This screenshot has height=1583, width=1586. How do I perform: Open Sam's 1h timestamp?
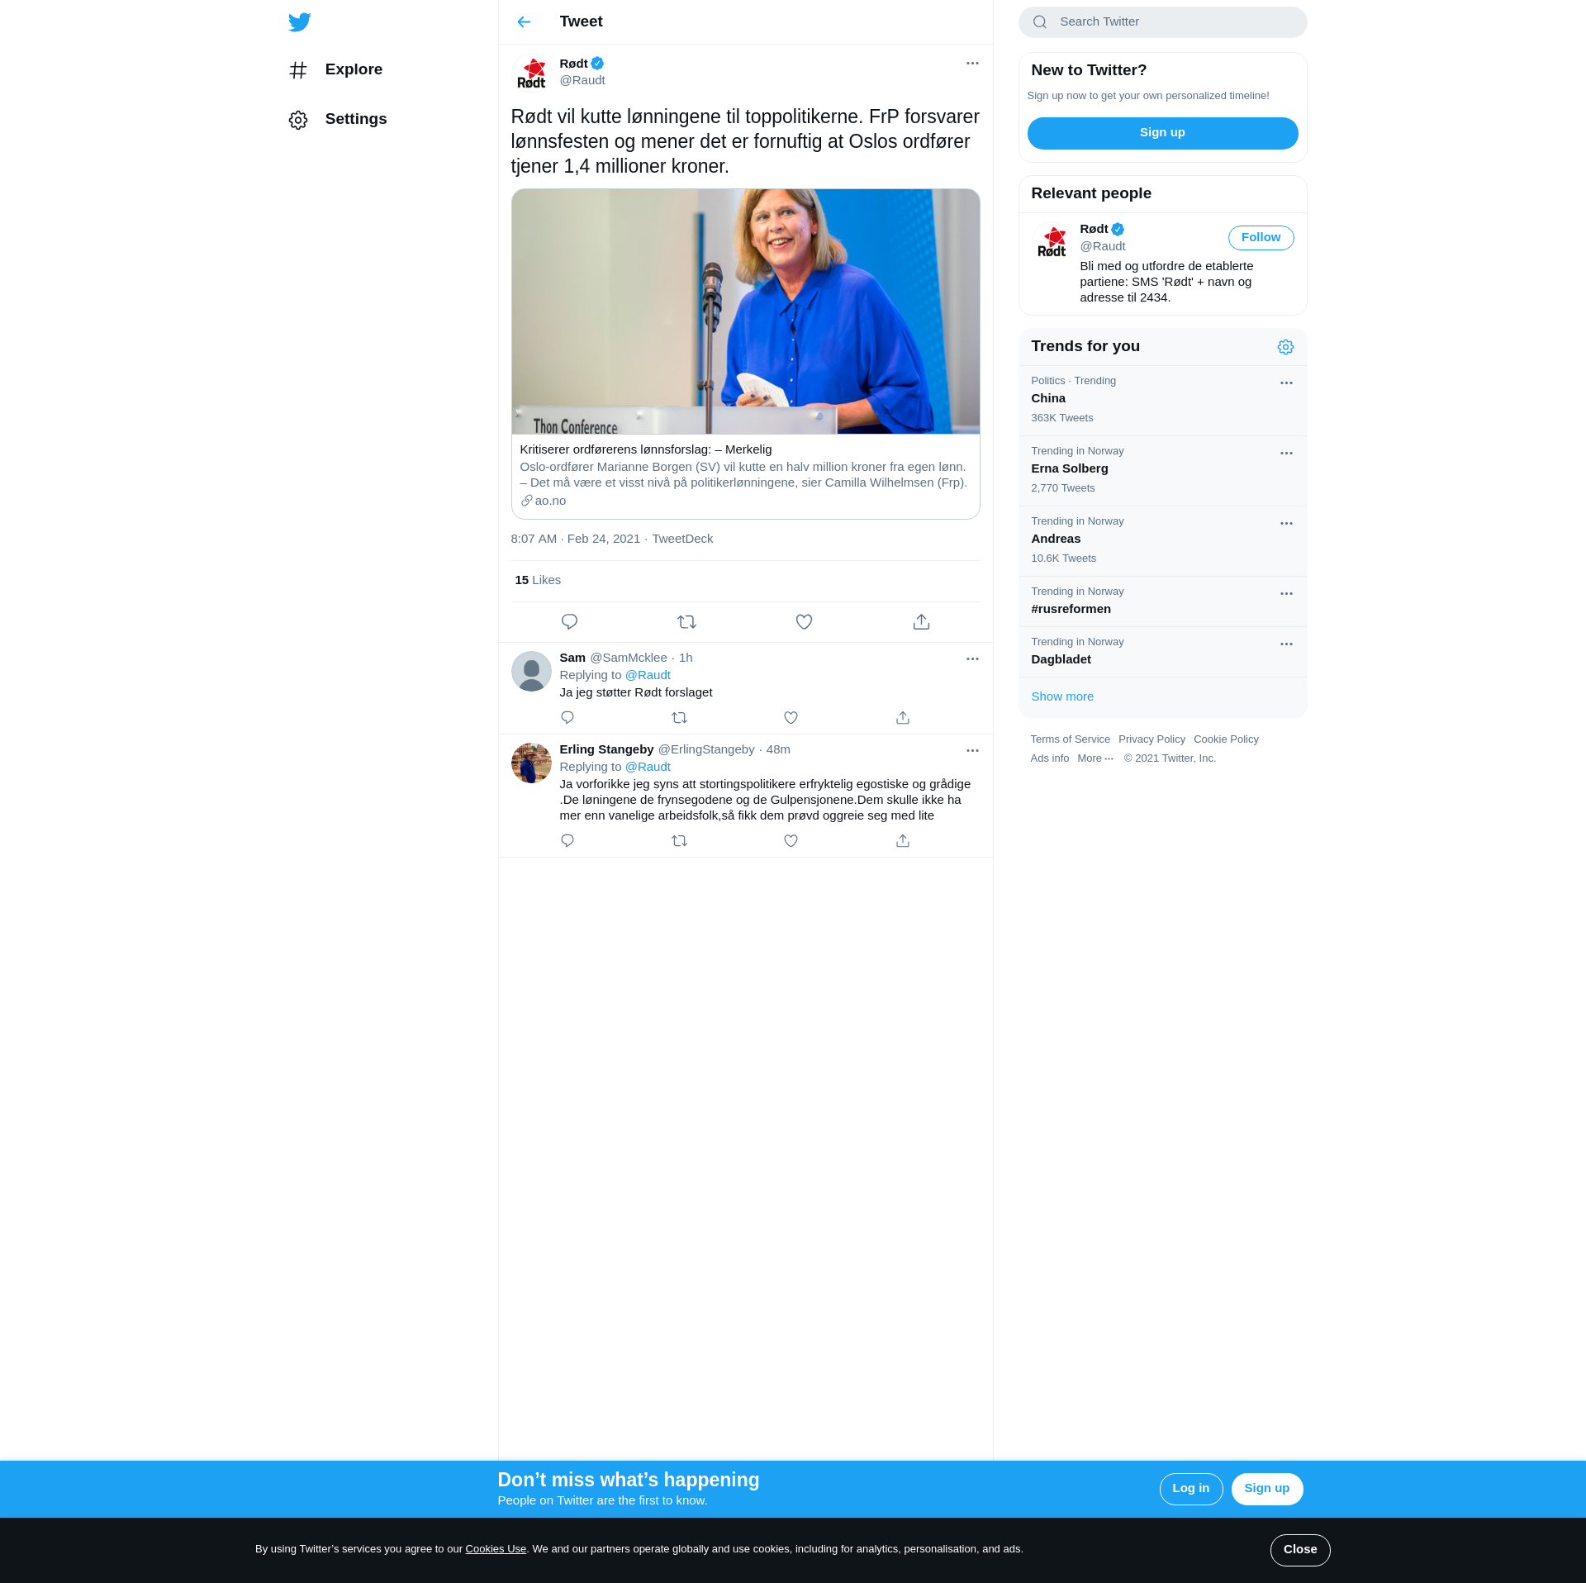pos(686,658)
